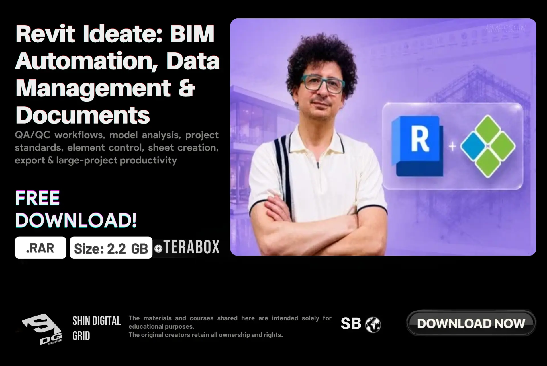Screen dimensions: 547x366
Task: Click the .RAR file format badge
Action: coord(40,248)
